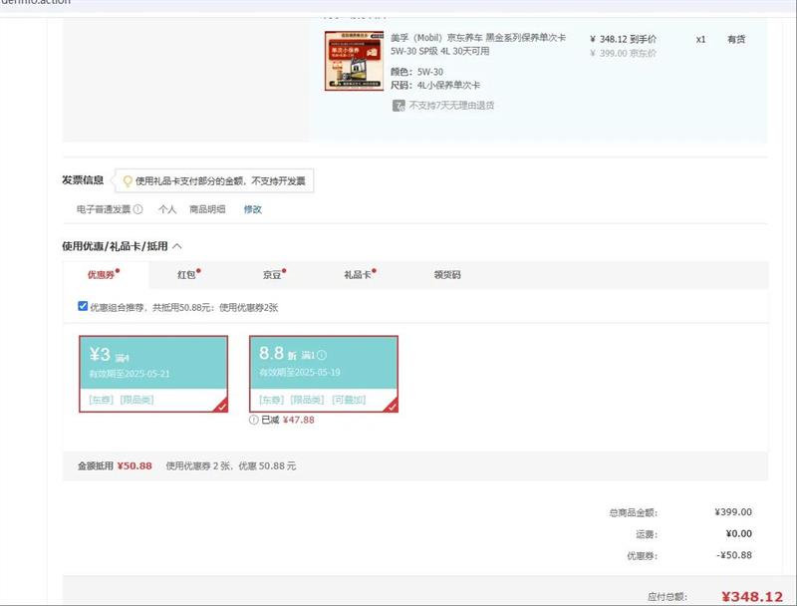This screenshot has width=797, height=606.
Task: Click the ¥348.12 到手价 price text
Action: (624, 39)
